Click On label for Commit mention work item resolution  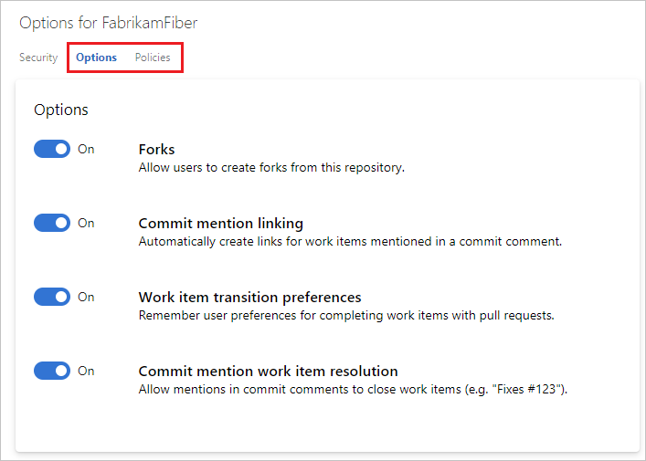point(86,371)
